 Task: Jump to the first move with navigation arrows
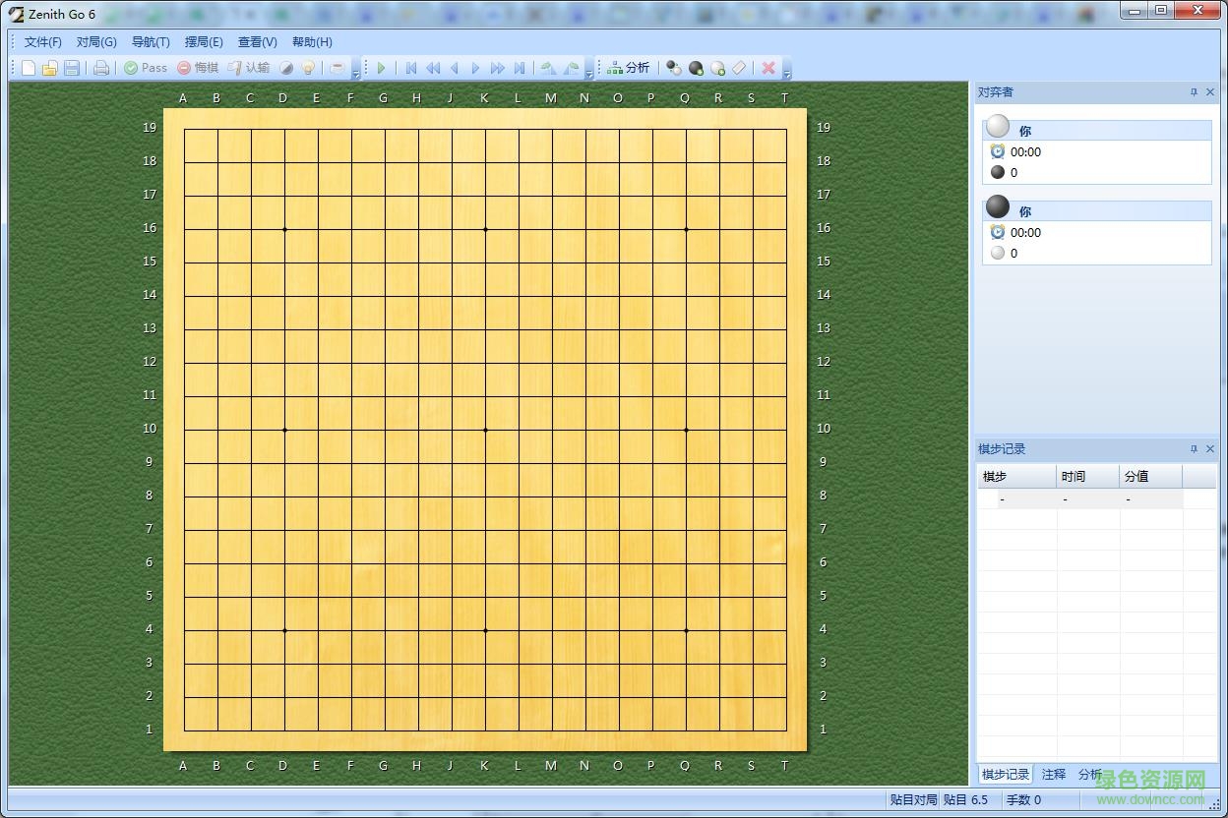point(410,68)
